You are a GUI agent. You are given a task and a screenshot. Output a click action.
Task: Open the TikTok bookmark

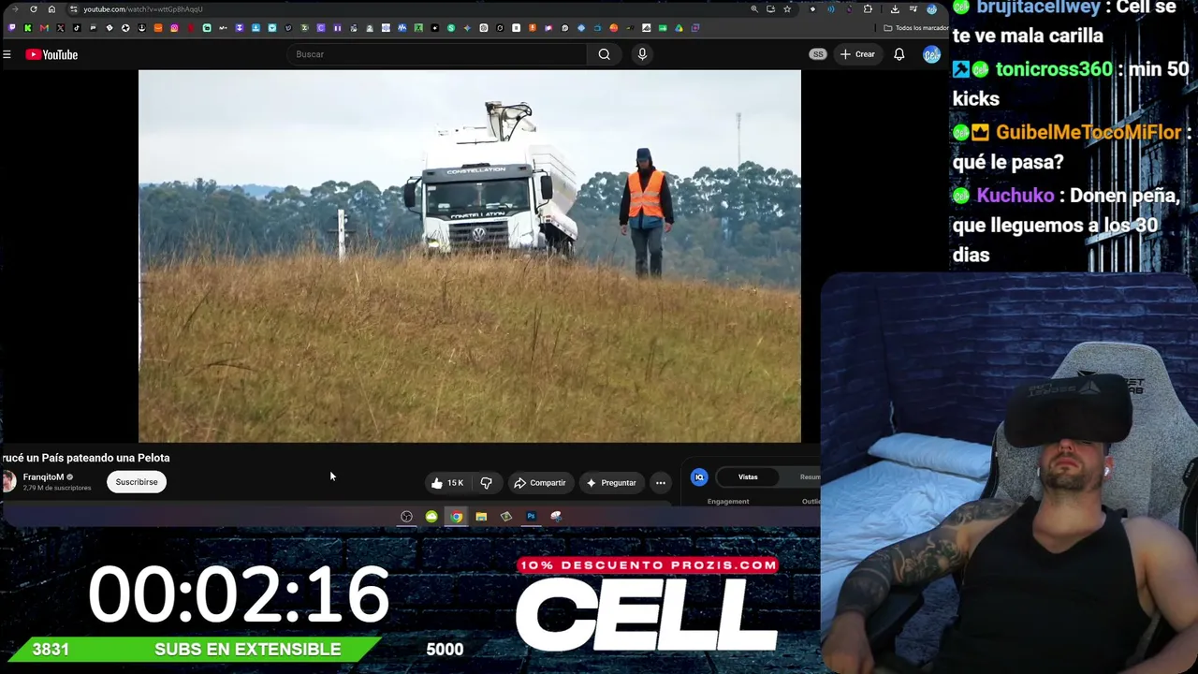coord(77,28)
